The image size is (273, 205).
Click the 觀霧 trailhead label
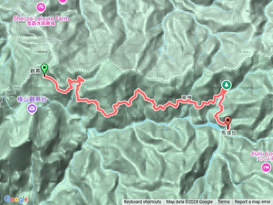(x=35, y=71)
